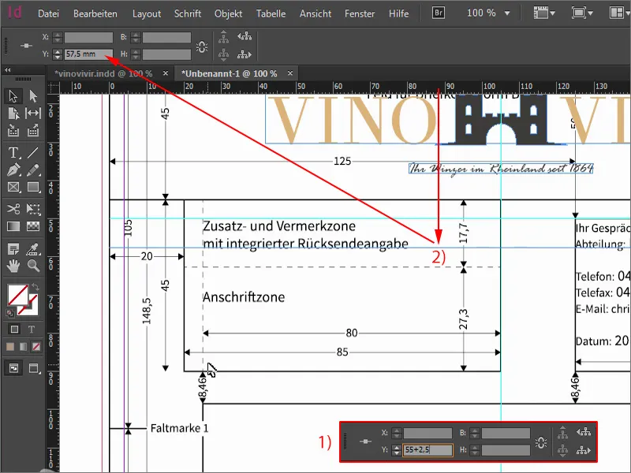Choose the Free Transform tool
The width and height of the screenshot is (631, 473).
point(33,209)
